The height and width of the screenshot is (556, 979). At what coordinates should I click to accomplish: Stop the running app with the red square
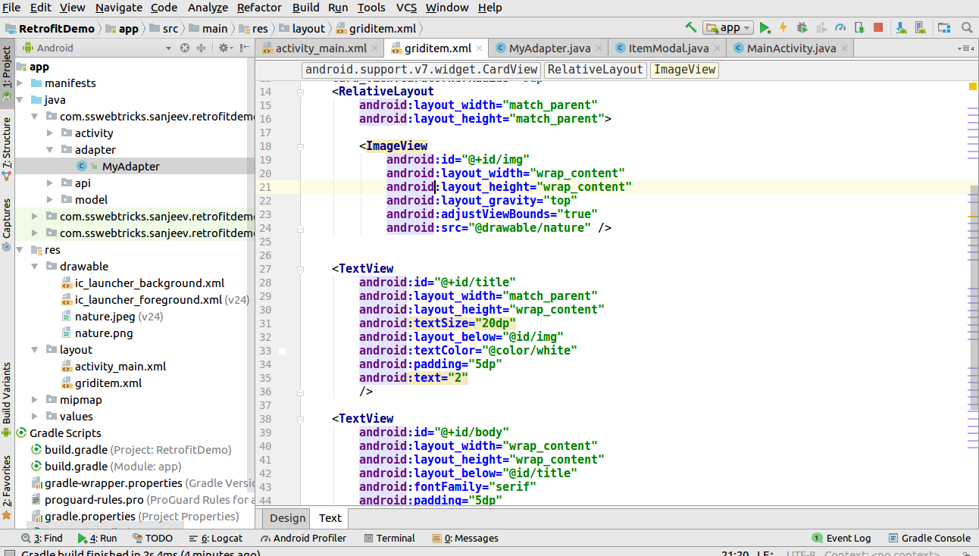click(x=877, y=27)
